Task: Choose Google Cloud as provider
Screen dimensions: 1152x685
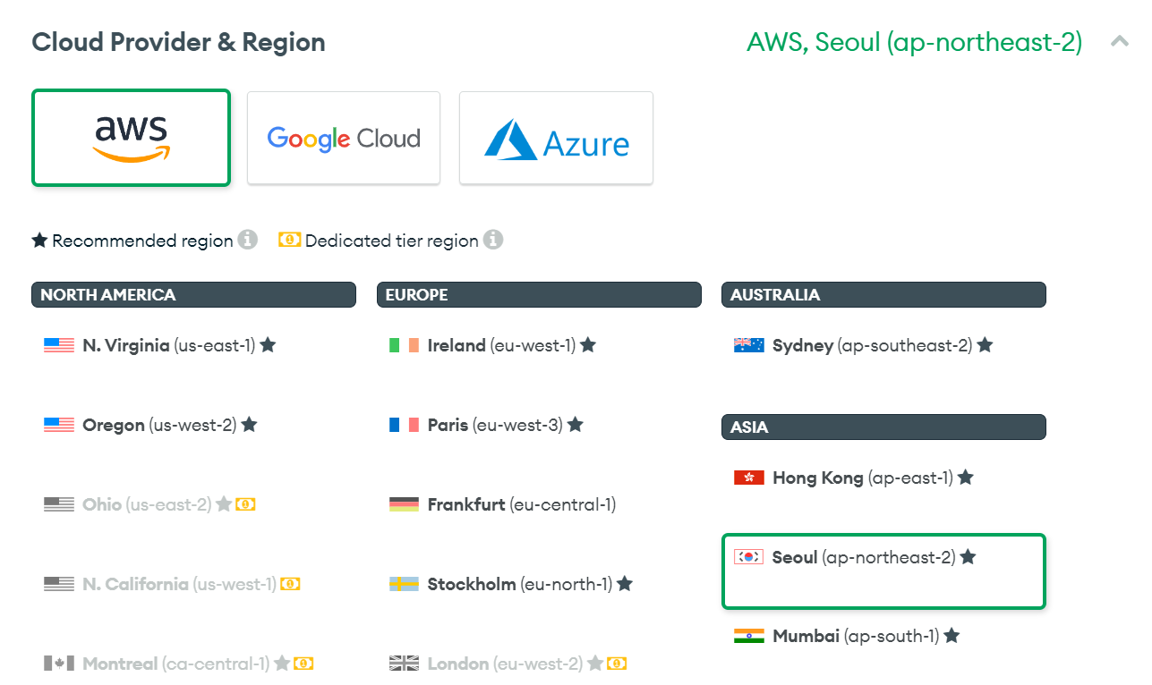Action: click(344, 138)
